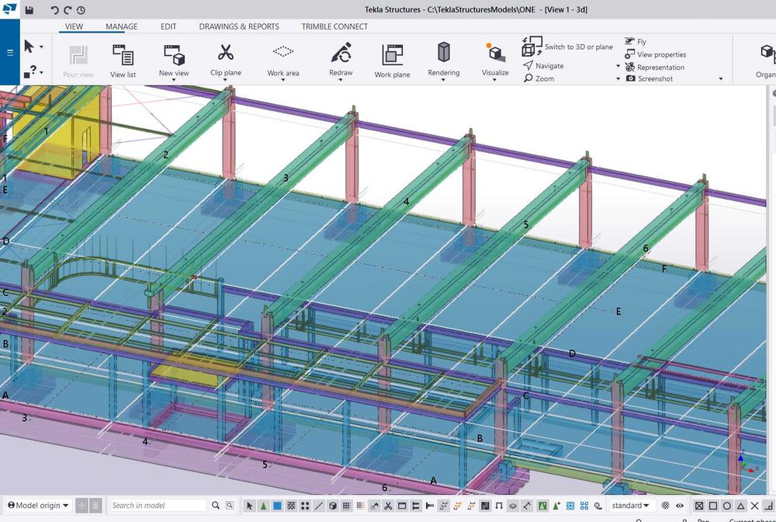
Task: Expand the Visualize dropdown
Action: [495, 80]
